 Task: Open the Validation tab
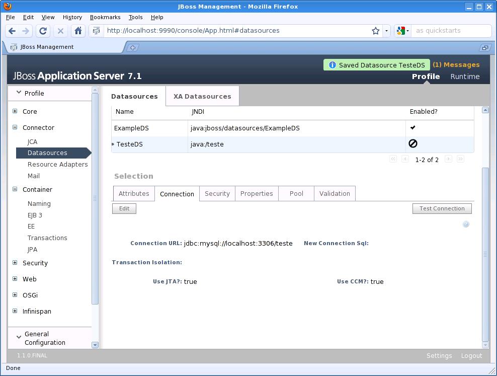point(335,193)
